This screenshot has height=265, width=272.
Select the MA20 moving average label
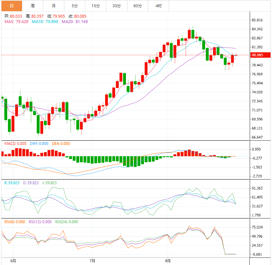click(x=74, y=22)
